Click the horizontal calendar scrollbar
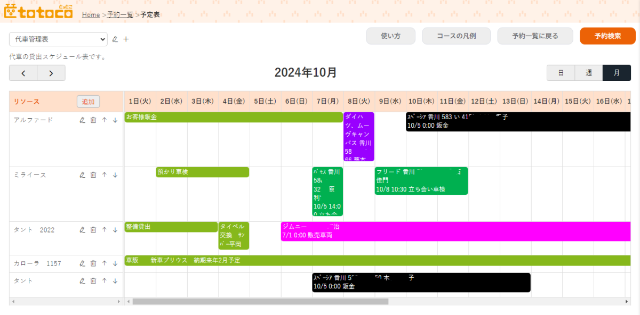Viewport: 640px width, 315px height. (x=260, y=302)
